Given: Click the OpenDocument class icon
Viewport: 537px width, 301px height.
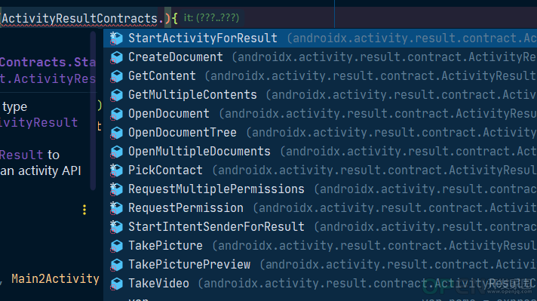Looking at the screenshot, I should [x=116, y=113].
